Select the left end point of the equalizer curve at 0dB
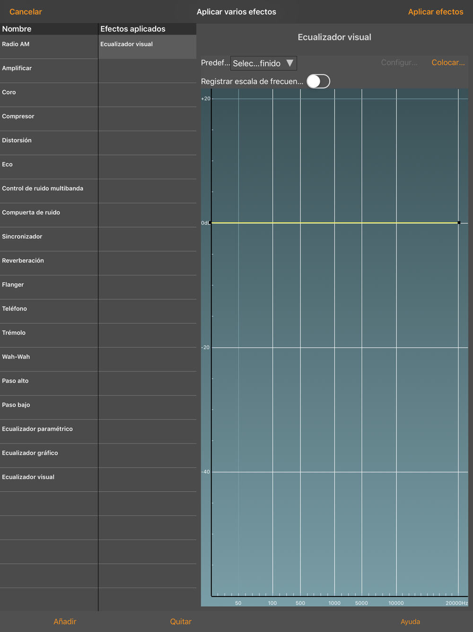 (x=210, y=223)
